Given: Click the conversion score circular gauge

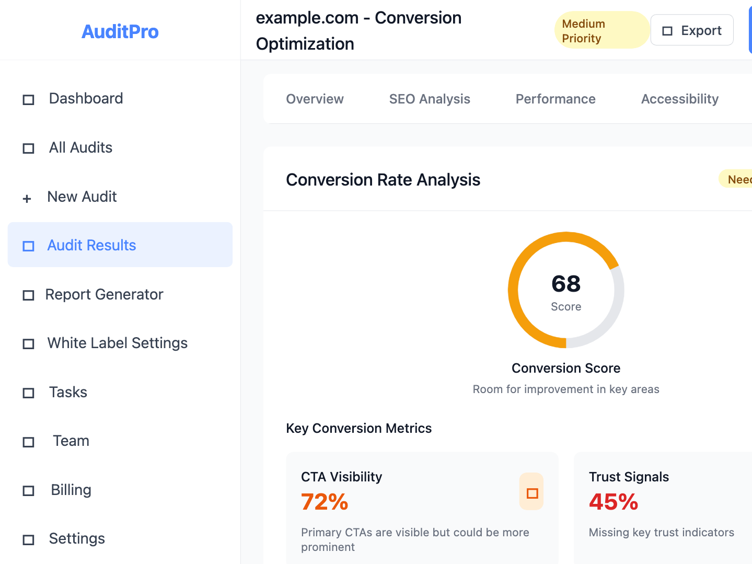Looking at the screenshot, I should (x=566, y=290).
